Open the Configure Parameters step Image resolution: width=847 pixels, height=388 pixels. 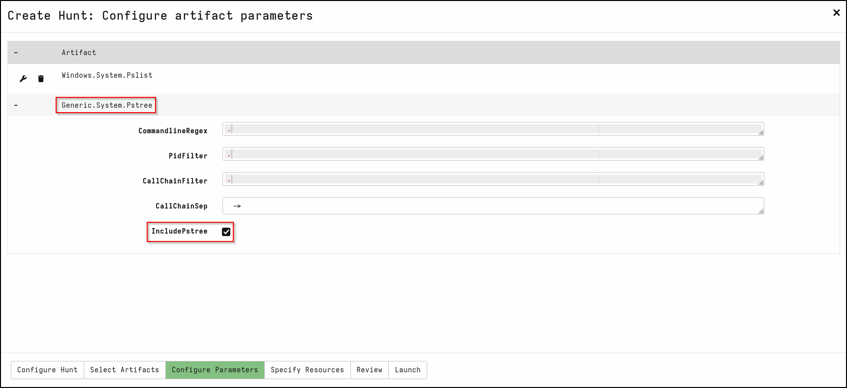215,370
